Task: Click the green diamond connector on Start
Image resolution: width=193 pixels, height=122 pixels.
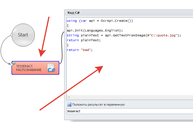Action: [x=12, y=35]
